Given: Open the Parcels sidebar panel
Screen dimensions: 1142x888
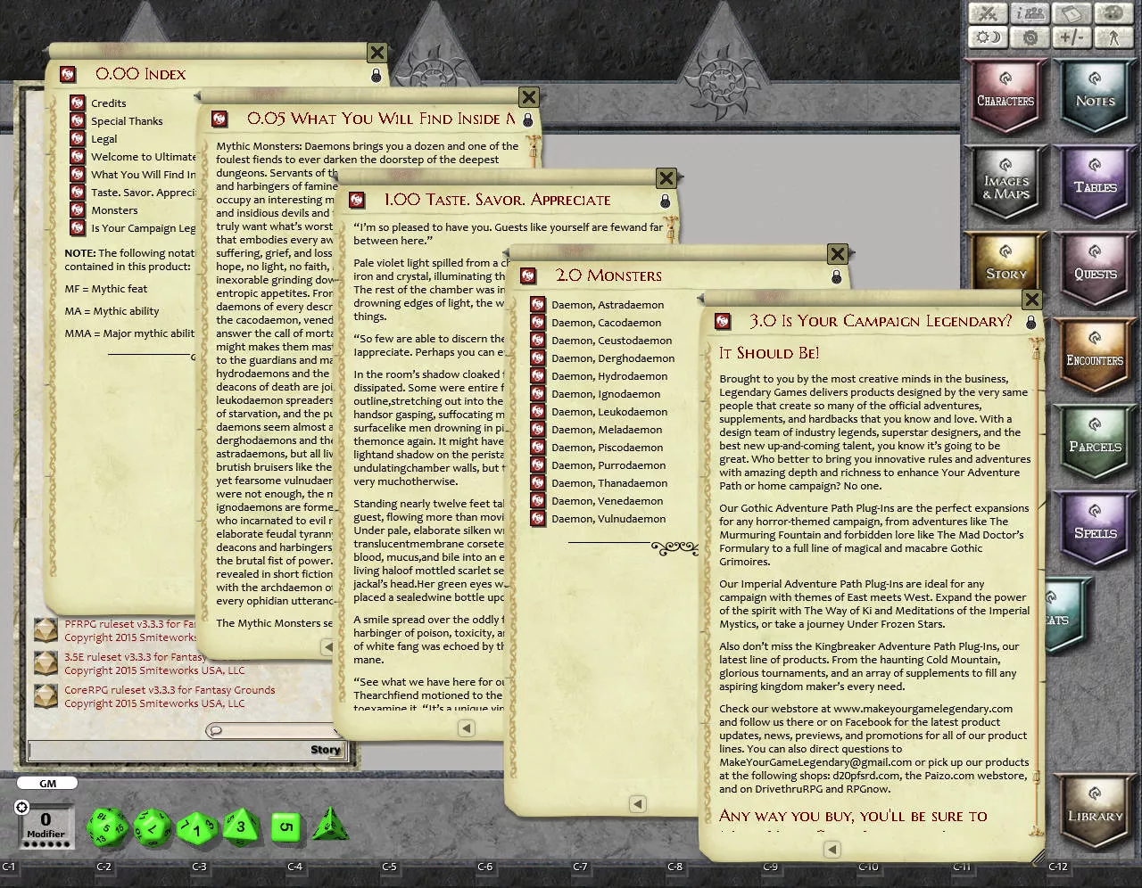Looking at the screenshot, I should (1095, 441).
